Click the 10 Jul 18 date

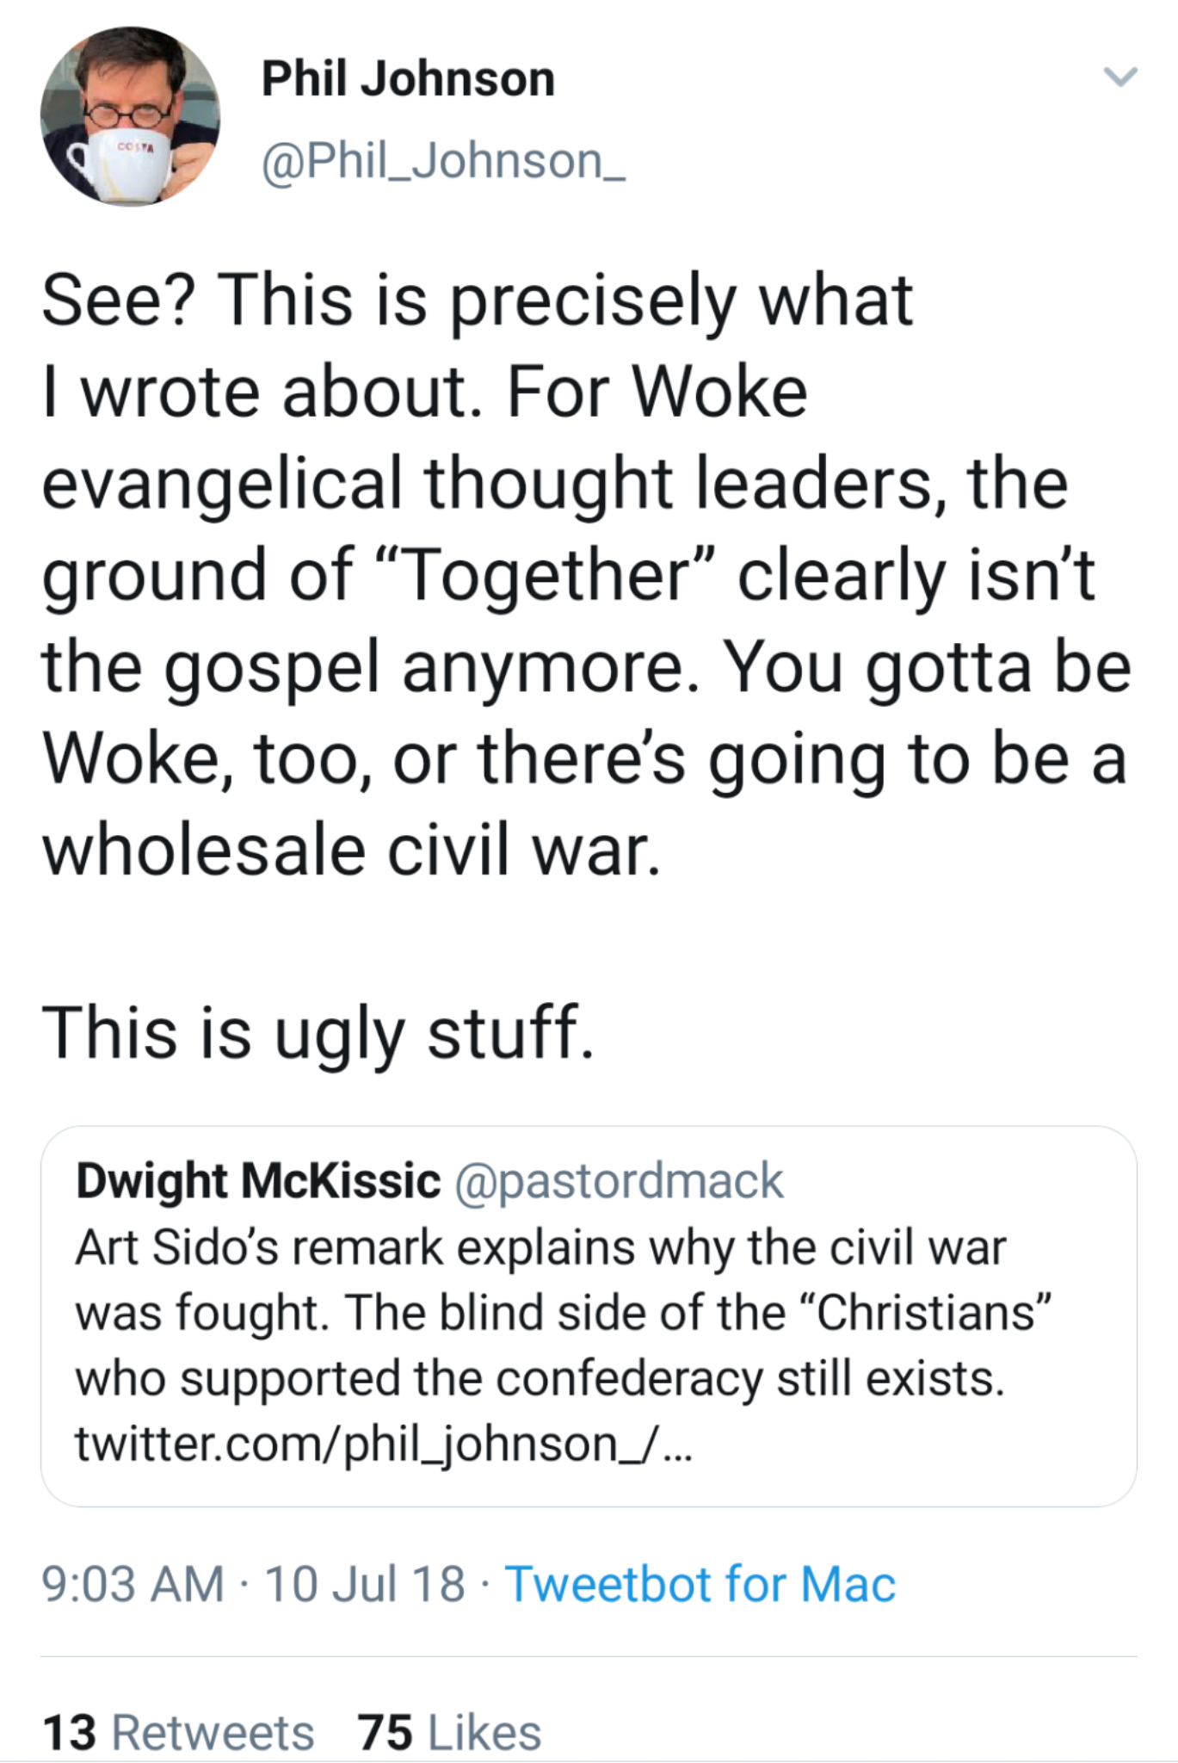coord(365,1584)
